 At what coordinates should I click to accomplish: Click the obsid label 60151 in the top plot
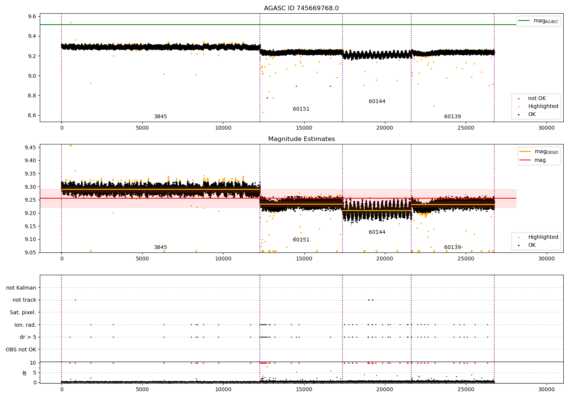pos(301,109)
